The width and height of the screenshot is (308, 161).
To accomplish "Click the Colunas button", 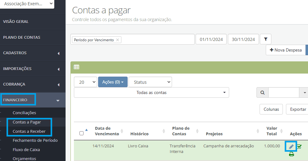I will [x=271, y=109].
